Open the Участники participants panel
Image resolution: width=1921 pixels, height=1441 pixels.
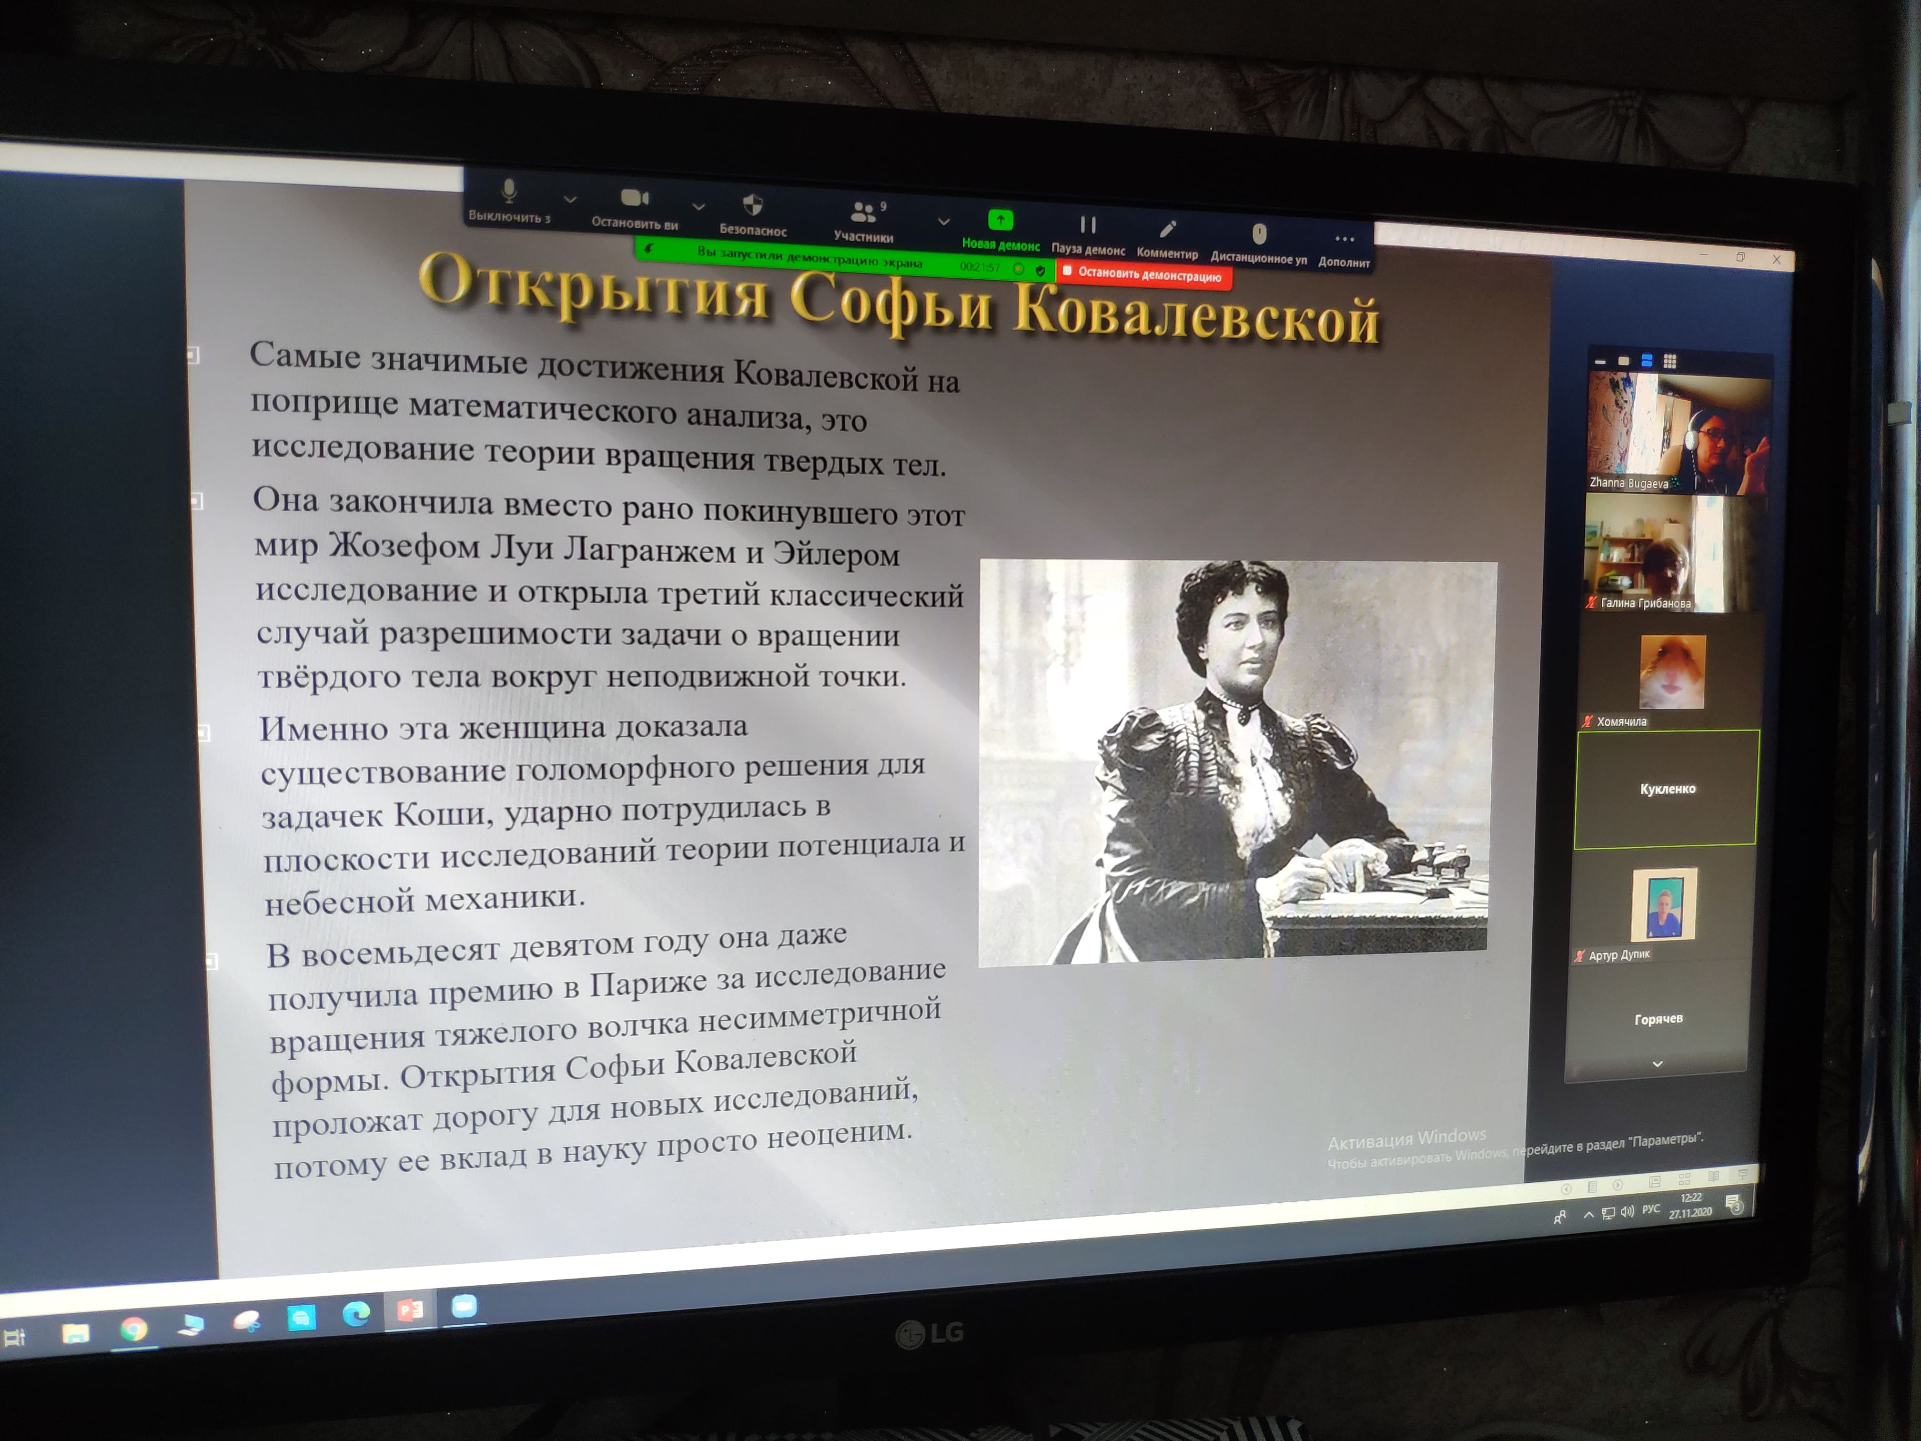pyautogui.click(x=863, y=222)
